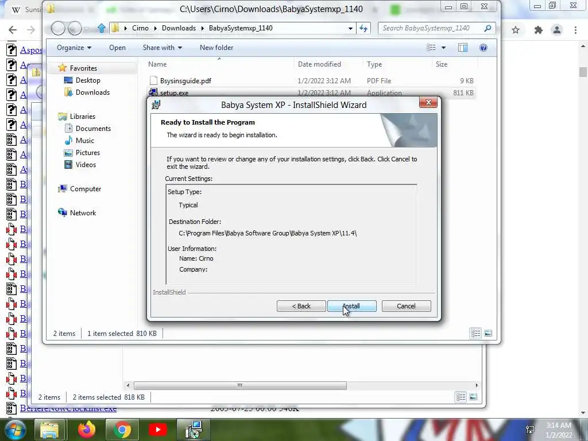Click the refresh icon beside address bar

(363, 28)
